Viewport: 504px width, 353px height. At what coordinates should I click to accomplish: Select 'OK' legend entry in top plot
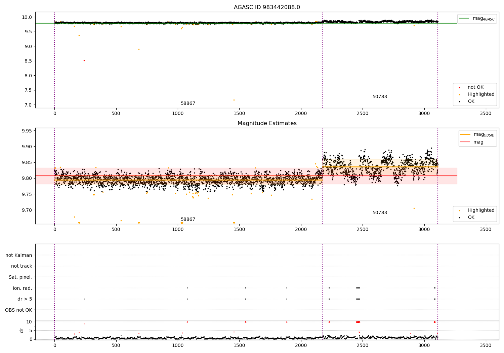pyautogui.click(x=471, y=102)
